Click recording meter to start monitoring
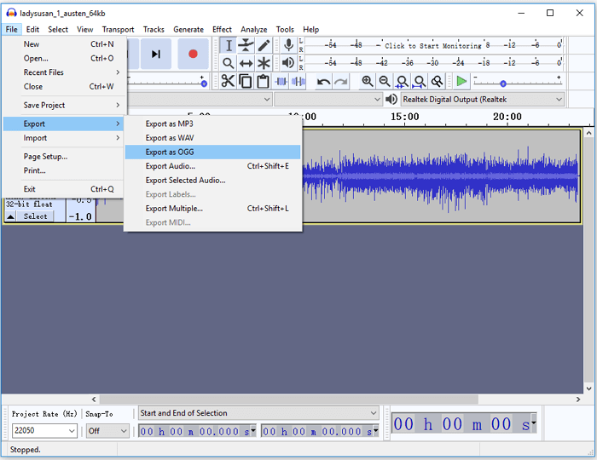The width and height of the screenshot is (597, 460). 432,45
